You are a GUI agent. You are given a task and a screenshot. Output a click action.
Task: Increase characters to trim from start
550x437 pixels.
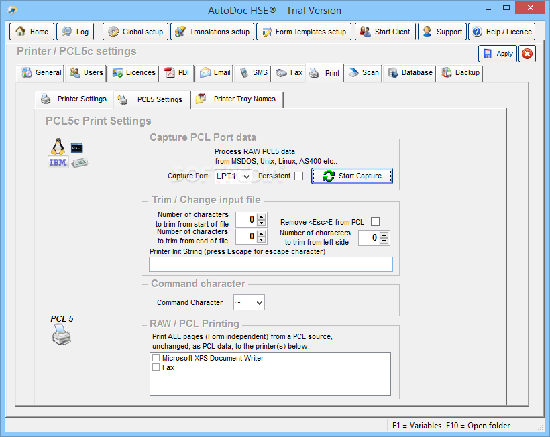click(x=262, y=217)
